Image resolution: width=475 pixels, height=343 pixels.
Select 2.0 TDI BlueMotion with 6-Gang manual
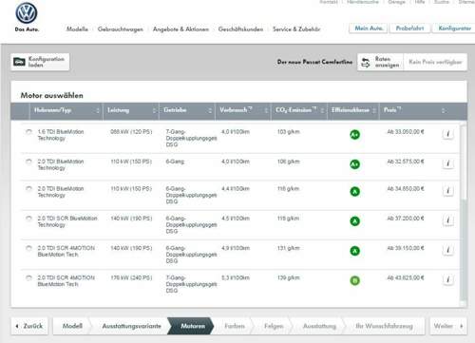click(28, 162)
